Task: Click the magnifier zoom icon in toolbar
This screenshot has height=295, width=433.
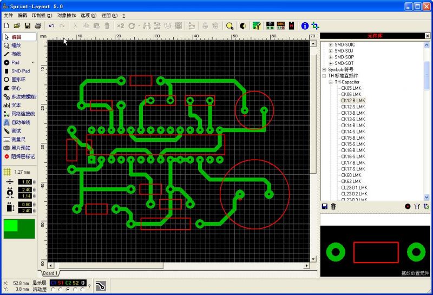Action: (229, 25)
